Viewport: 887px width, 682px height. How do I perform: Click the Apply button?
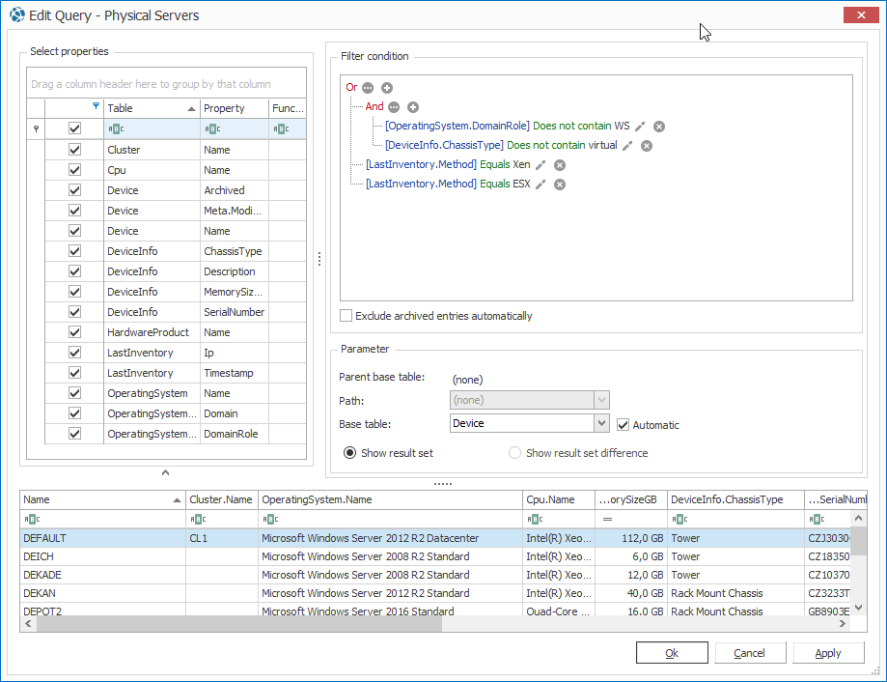pos(828,653)
